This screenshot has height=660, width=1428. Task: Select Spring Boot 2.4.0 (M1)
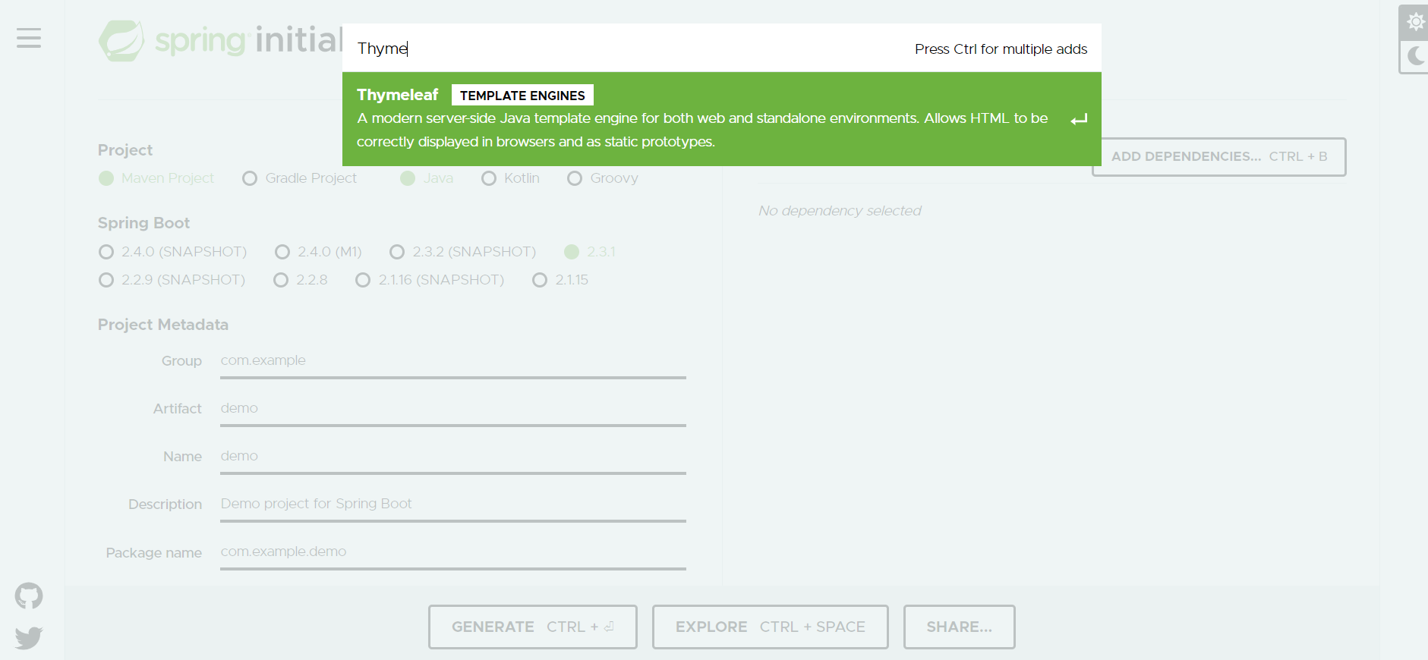[x=318, y=252]
